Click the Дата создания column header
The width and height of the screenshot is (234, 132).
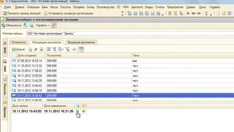click(x=31, y=55)
